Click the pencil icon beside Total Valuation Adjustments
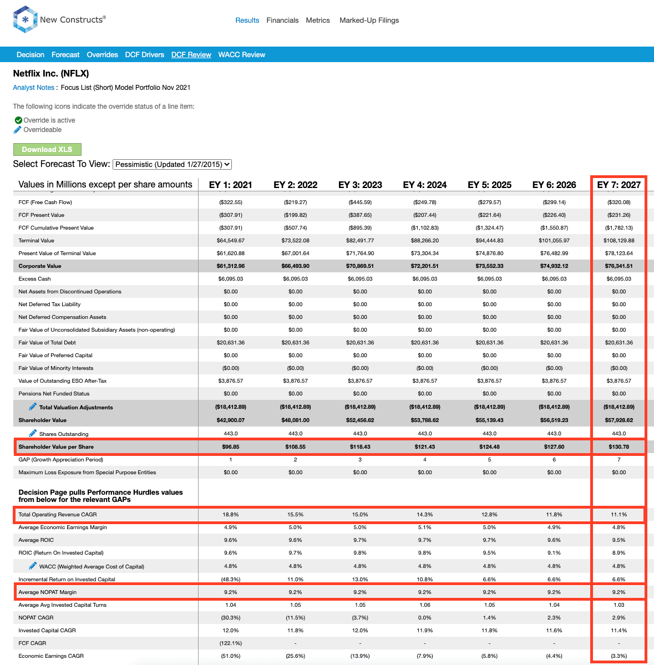 (33, 407)
